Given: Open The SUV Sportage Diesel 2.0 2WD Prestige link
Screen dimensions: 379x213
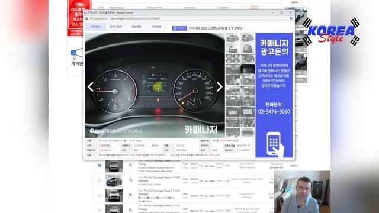Looking at the screenshot, I should 159,207.
